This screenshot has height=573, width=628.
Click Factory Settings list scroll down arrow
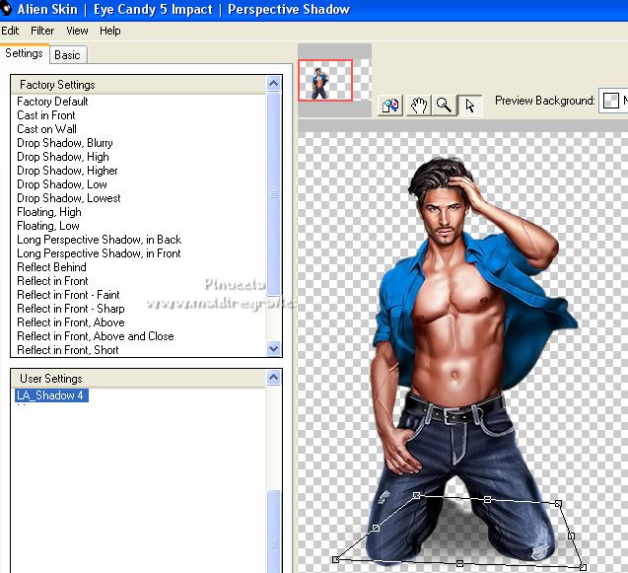click(273, 348)
